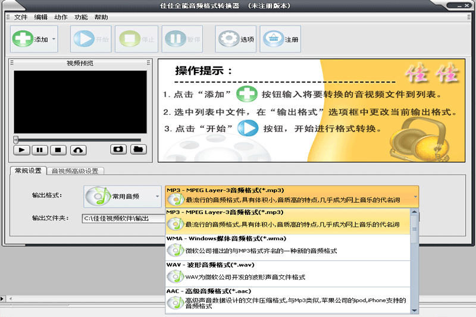The width and height of the screenshot is (476, 317).
Task: Collapse the MP3 output format combo box
Action: pos(415,197)
